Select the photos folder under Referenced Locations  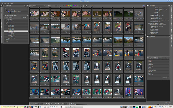click(x=14, y=13)
